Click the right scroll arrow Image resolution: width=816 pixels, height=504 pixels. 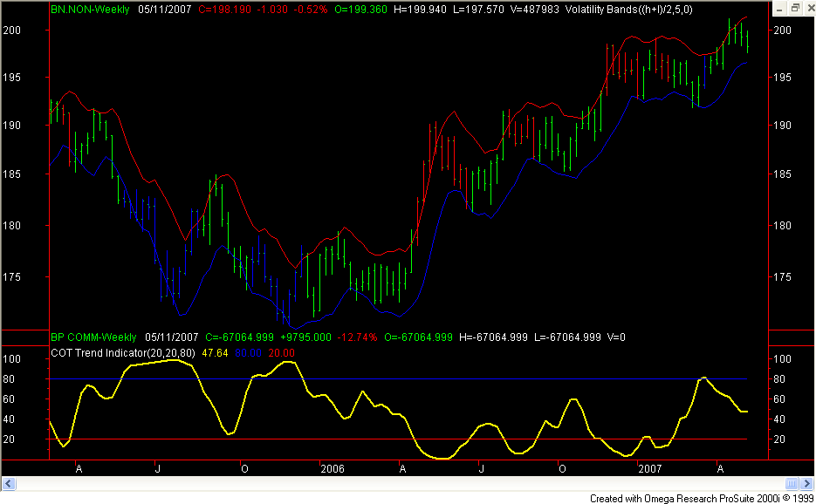point(807,484)
